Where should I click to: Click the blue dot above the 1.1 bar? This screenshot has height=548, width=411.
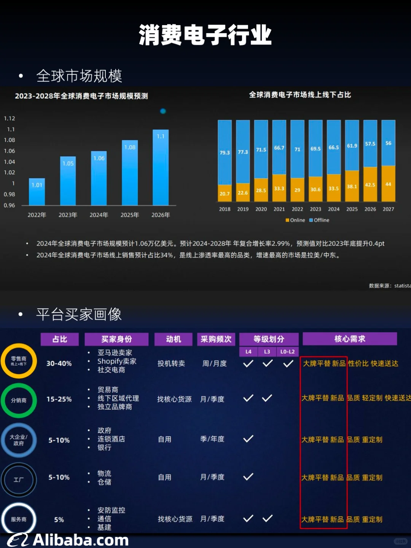pyautogui.click(x=163, y=111)
